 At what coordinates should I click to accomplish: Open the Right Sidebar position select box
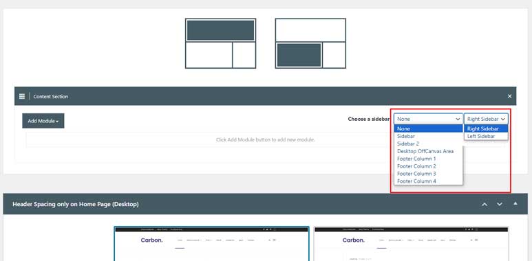[x=486, y=119]
